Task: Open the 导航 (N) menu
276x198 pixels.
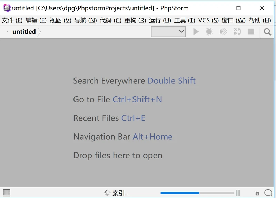Action: tap(85, 20)
